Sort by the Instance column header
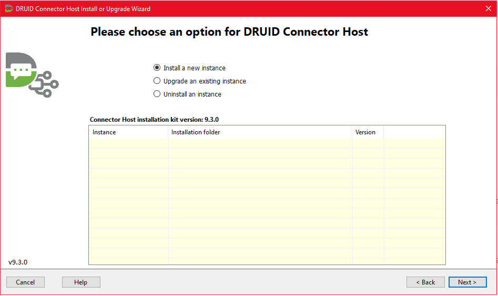Viewport: 498px width, 296px height. 128,132
